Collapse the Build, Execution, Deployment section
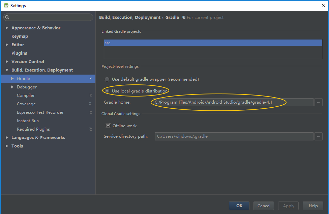 pos(7,70)
